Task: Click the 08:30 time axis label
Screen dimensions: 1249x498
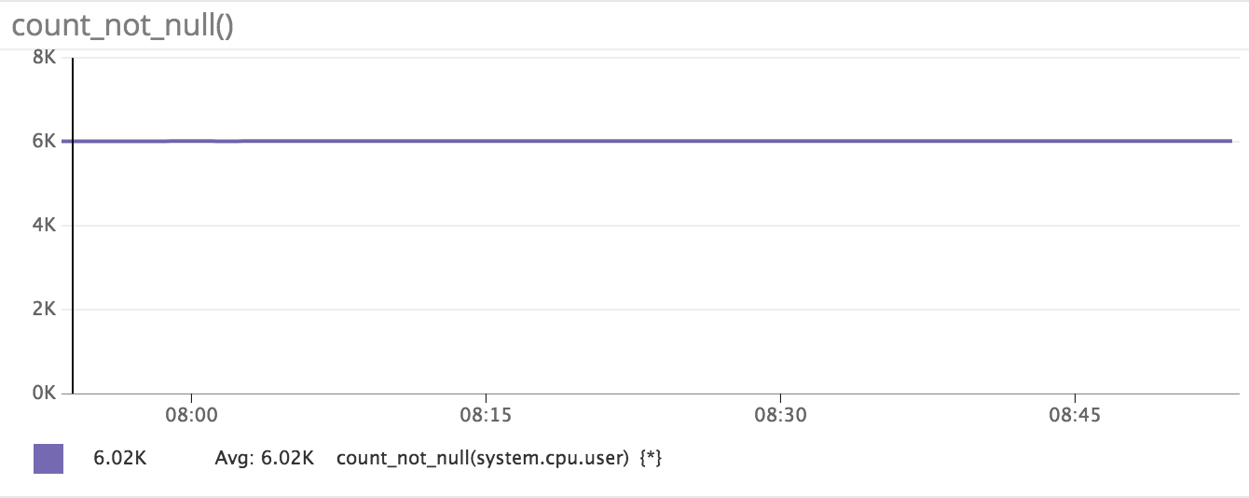Action: (780, 415)
